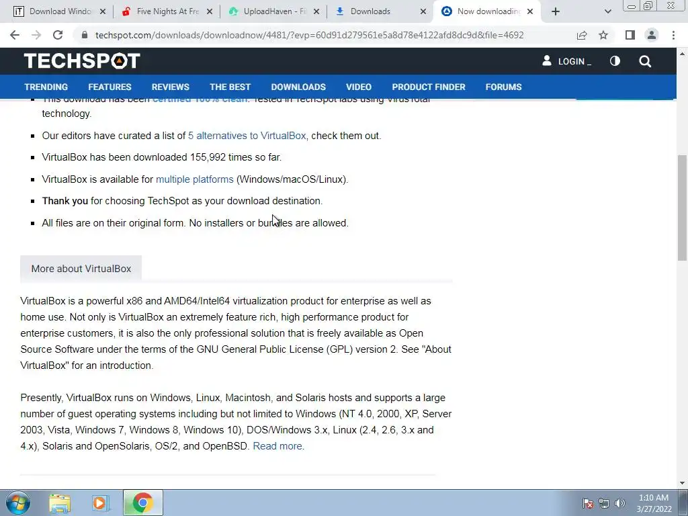Click the TechSpot logo
Viewport: 688px width, 516px height.
click(82, 61)
